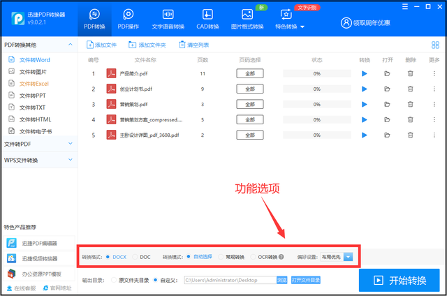This screenshot has height=296, width=447.
Task: Open page selection 全部 for 创业计划书.pdf
Action: point(250,89)
